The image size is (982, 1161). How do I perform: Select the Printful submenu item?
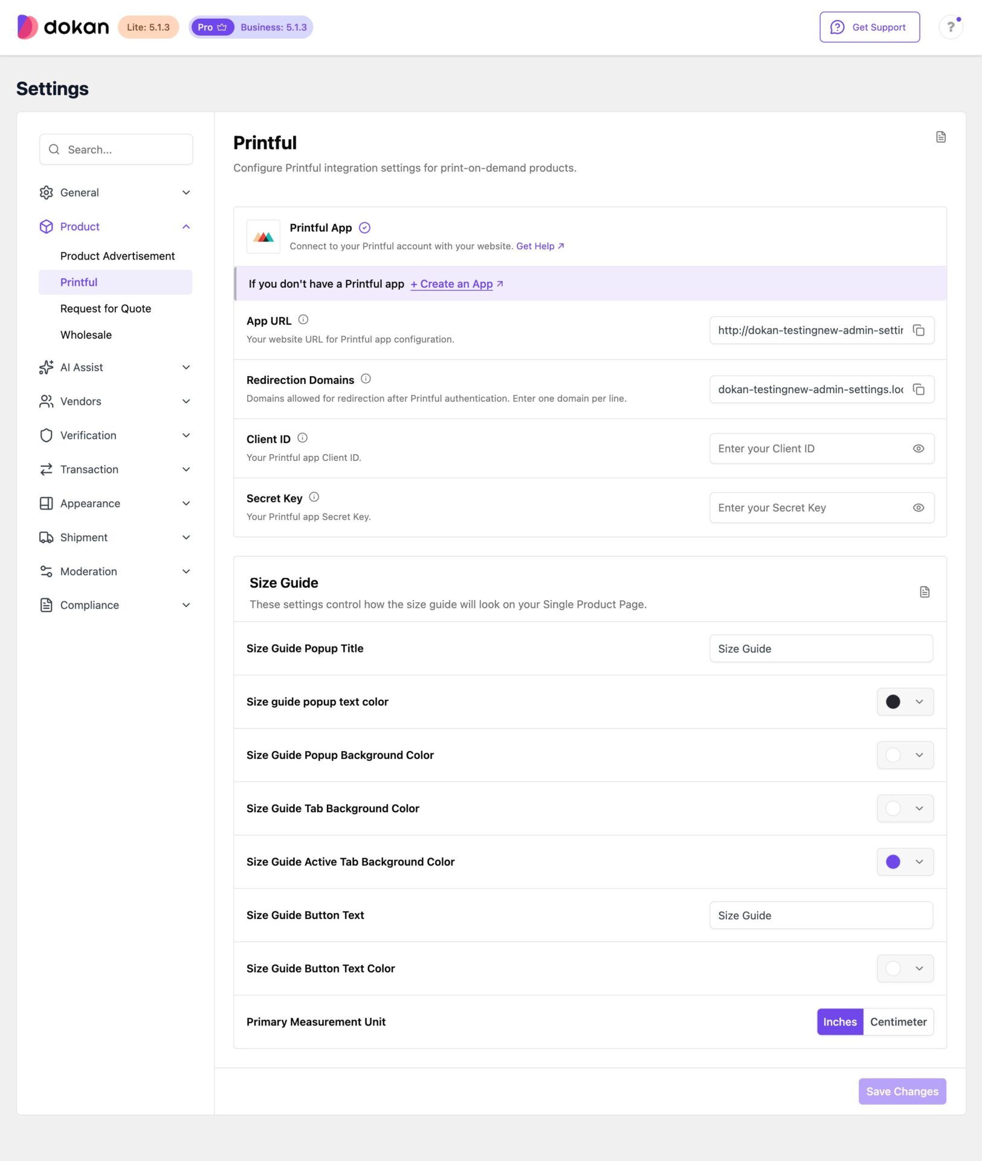click(115, 282)
